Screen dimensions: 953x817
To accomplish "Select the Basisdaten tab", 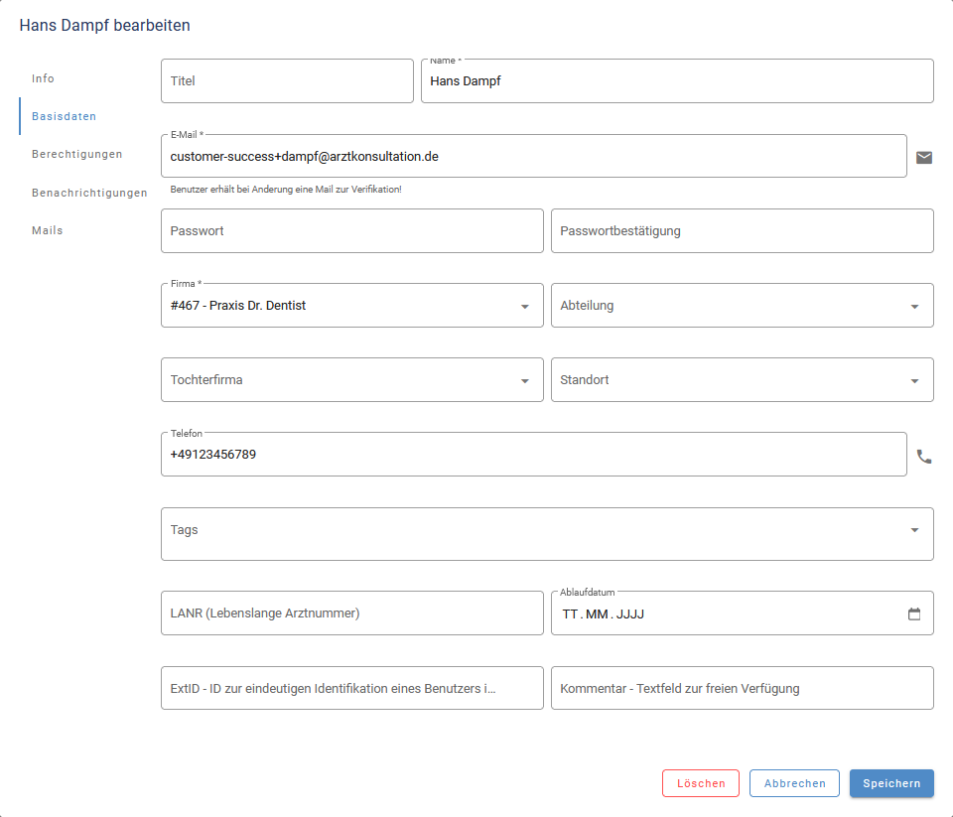I will 65,116.
